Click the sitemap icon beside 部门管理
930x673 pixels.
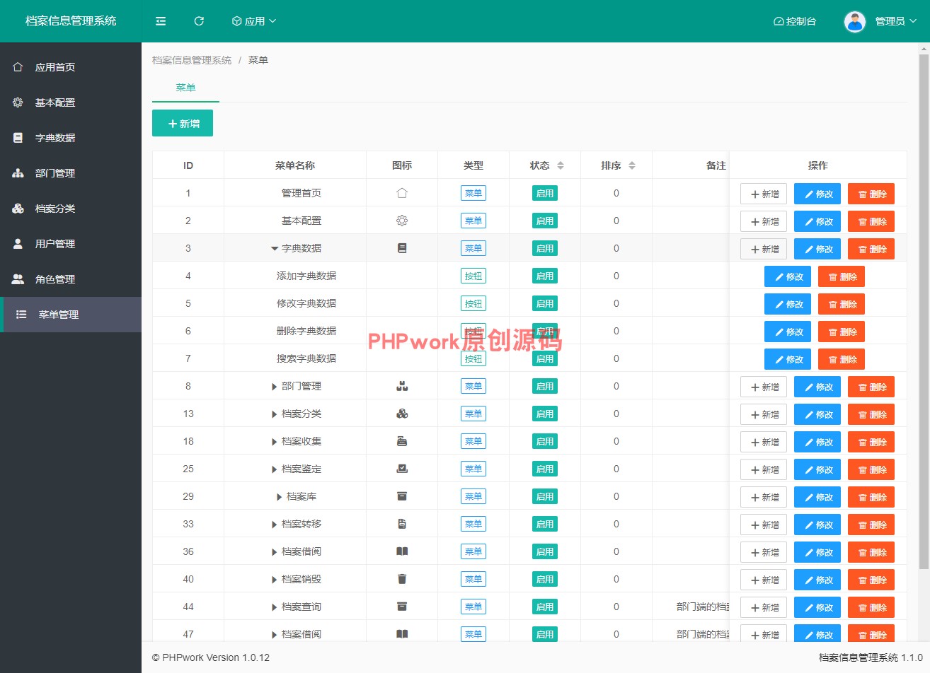18,173
